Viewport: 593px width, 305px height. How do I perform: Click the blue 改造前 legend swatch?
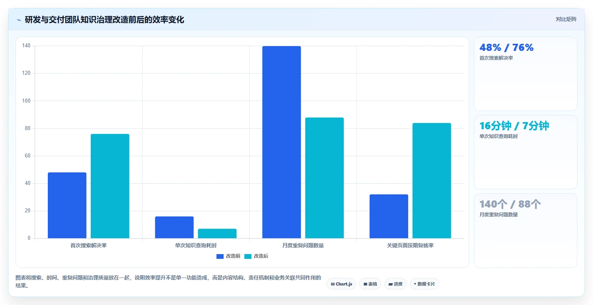[220, 256]
